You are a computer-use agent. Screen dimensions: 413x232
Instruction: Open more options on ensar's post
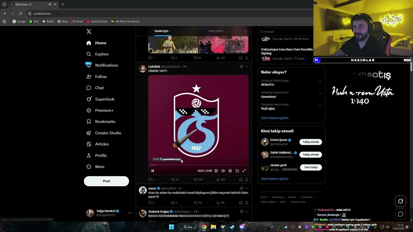tap(247, 188)
